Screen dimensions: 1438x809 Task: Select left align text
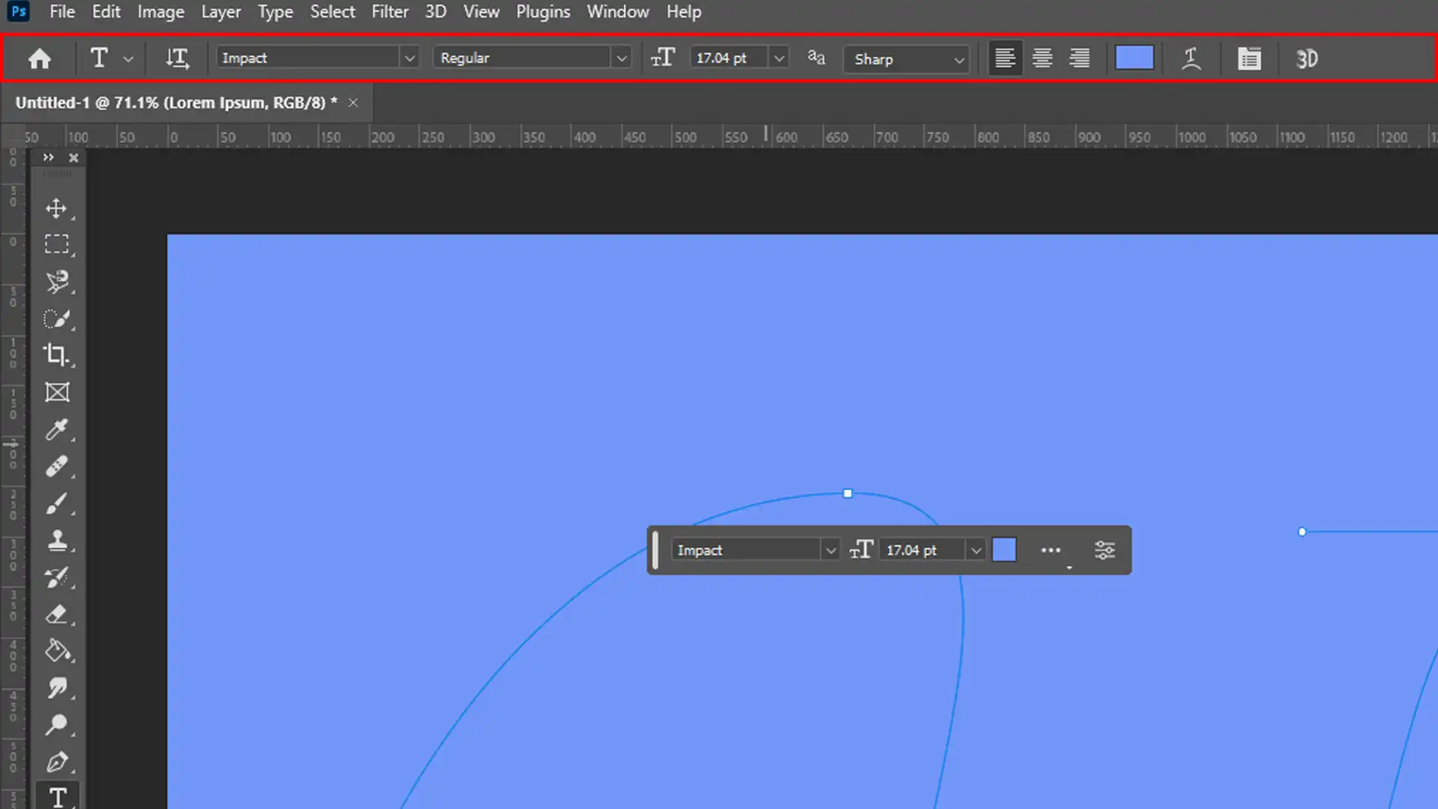(1005, 58)
